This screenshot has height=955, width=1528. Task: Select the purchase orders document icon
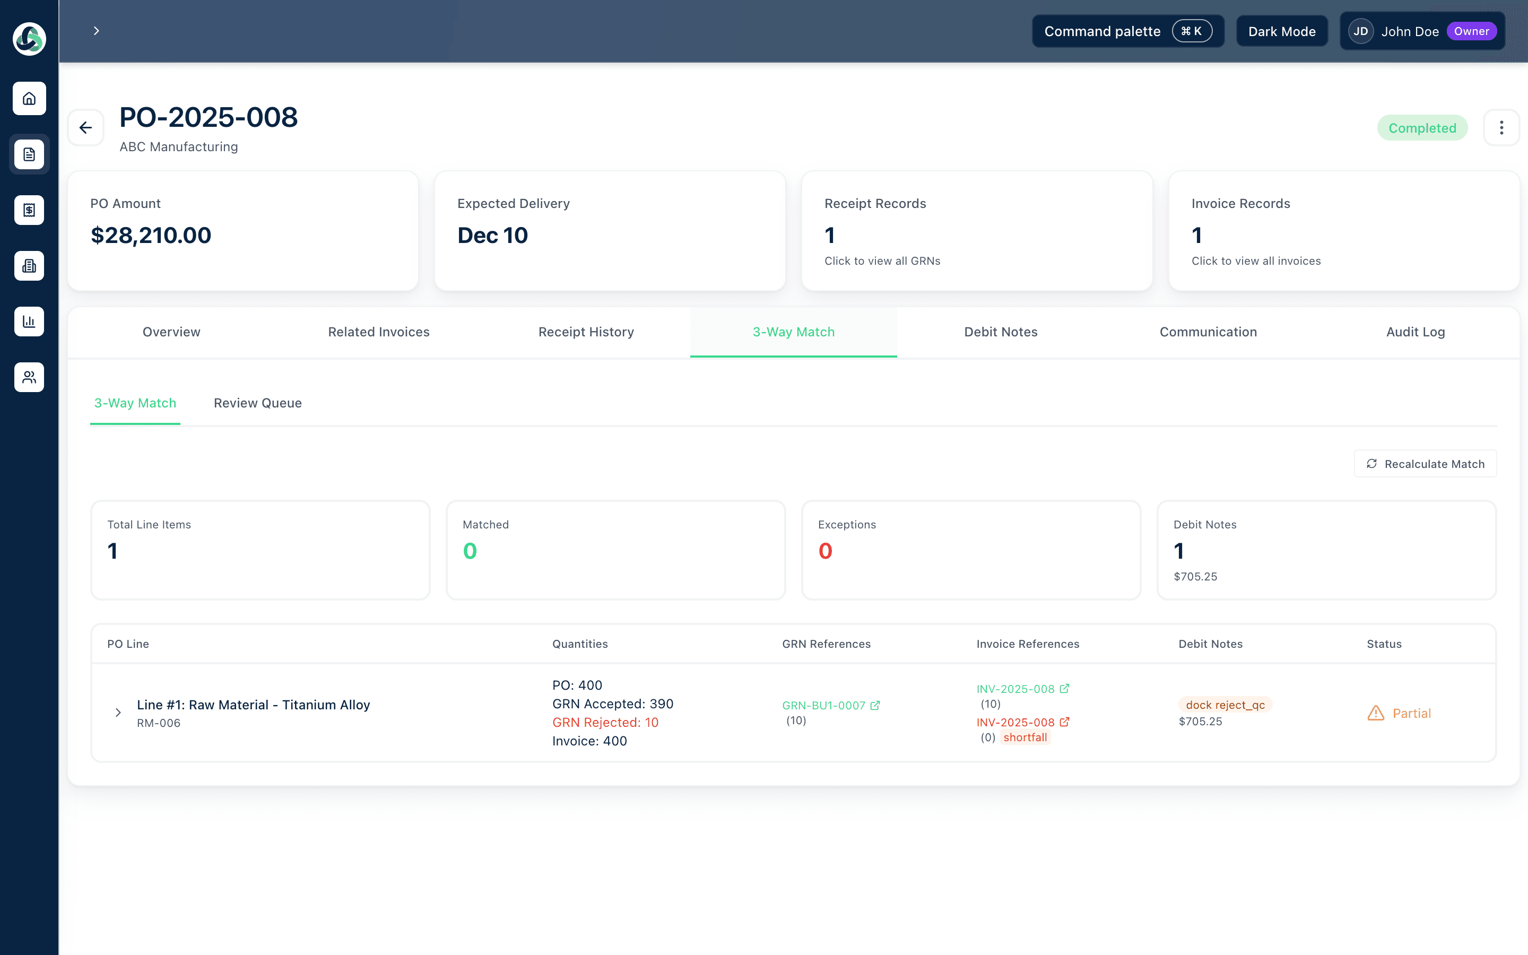point(29,154)
